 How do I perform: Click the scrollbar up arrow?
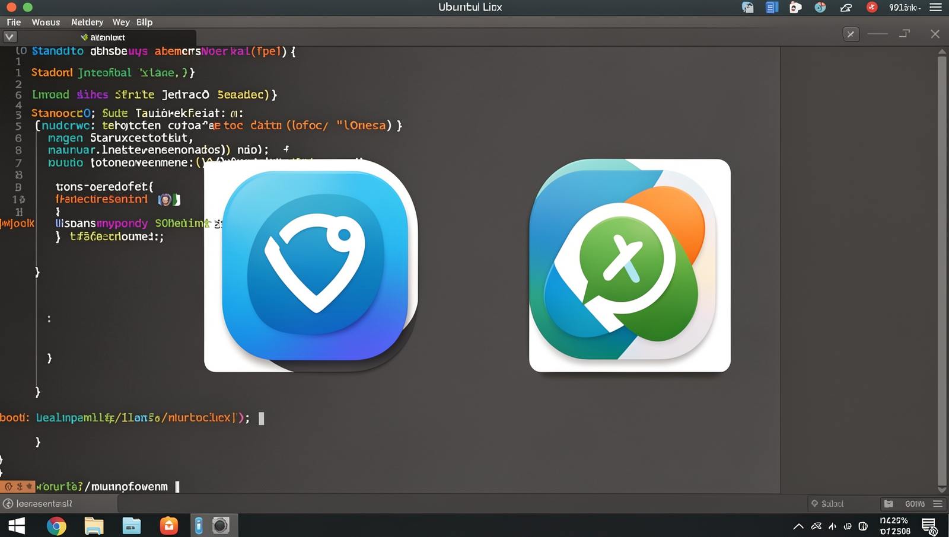tap(942, 52)
